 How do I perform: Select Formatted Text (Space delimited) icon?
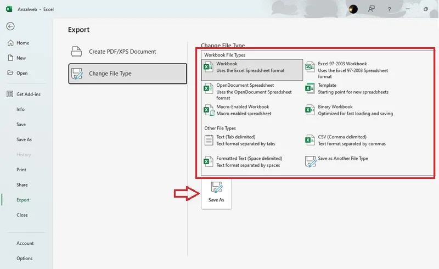[209, 162]
